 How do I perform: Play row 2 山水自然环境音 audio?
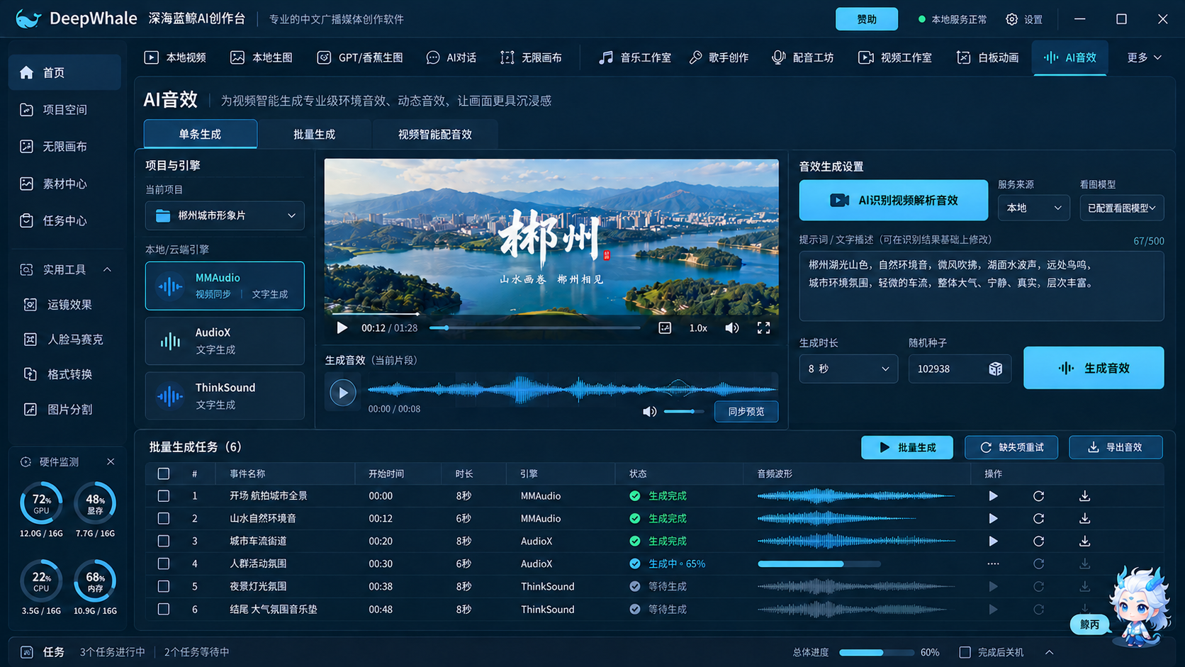tap(993, 519)
